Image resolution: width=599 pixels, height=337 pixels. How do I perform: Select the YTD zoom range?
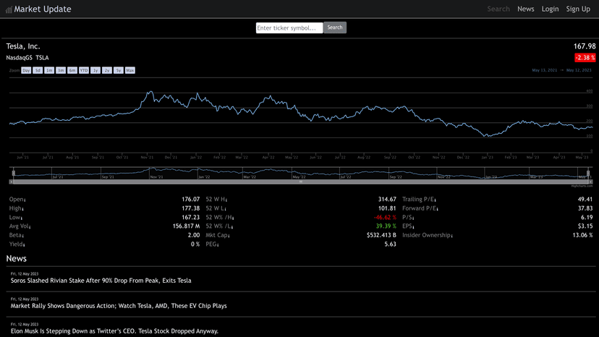pyautogui.click(x=84, y=70)
